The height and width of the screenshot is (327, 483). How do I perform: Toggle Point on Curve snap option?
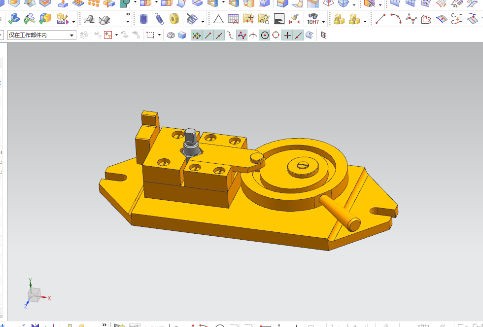pos(298,36)
